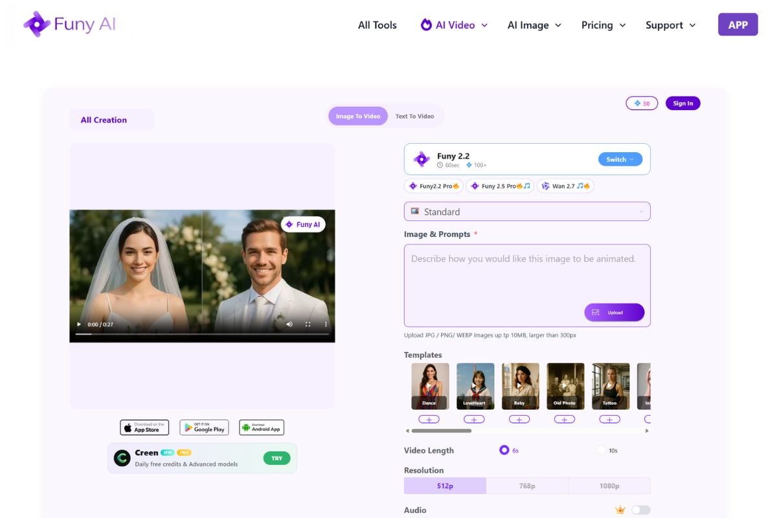The height and width of the screenshot is (518, 777).
Task: Preview the Old Photo template thumbnail
Action: (565, 386)
